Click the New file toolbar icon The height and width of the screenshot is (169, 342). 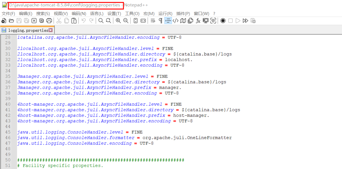(4, 21)
